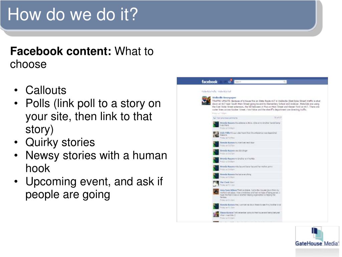Viewport: 342px width, 257px height.
Task: Click into the Facebook Search field
Action: [x=260, y=82]
